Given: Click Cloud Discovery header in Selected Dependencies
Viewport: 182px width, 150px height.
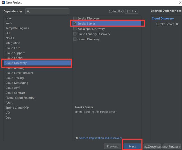Looking at the screenshot, I should pos(163,18).
